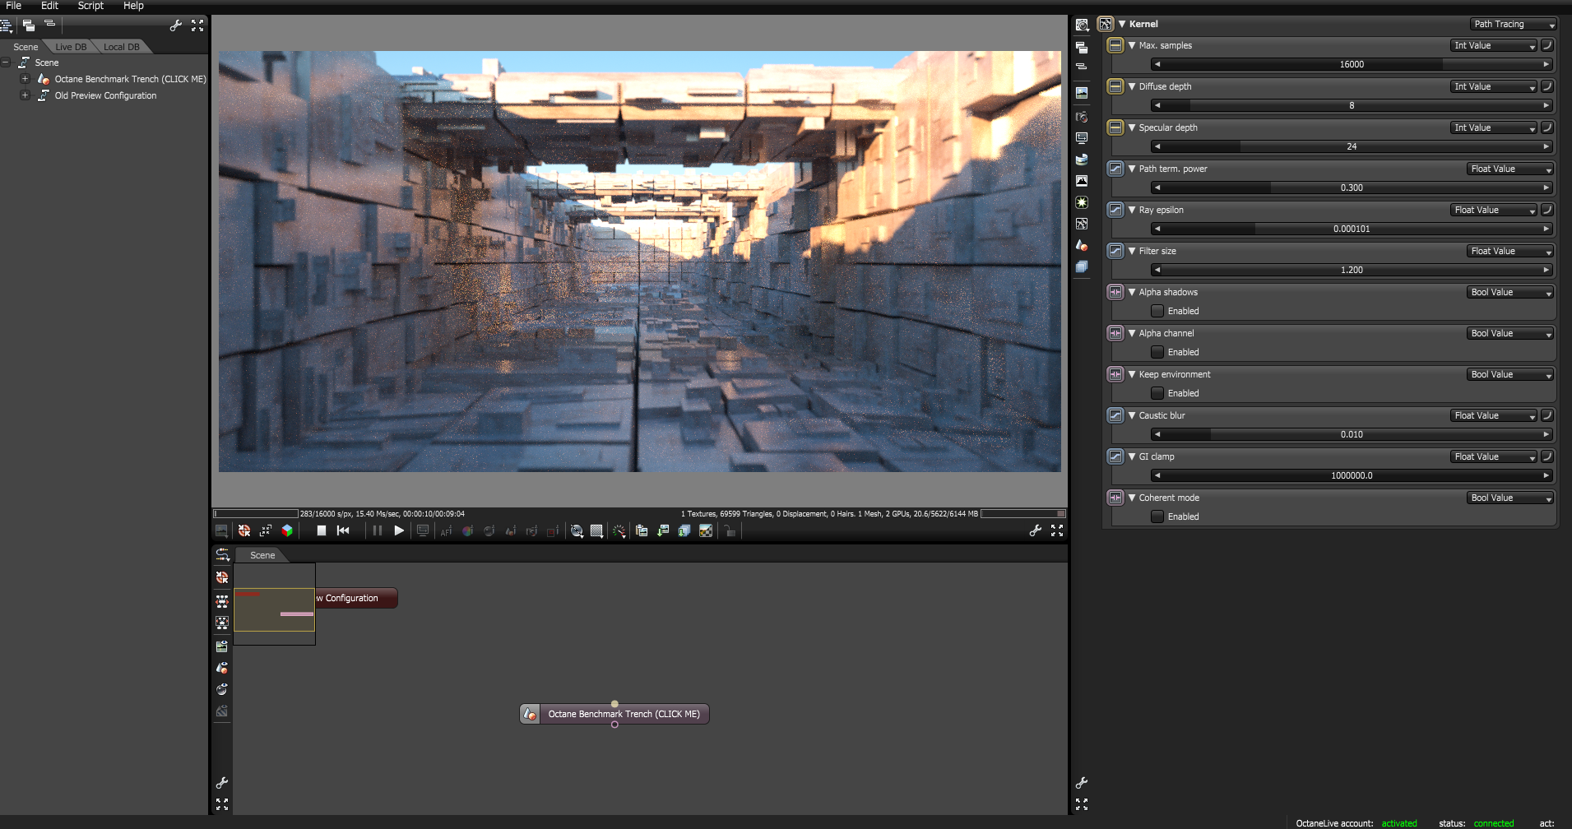Select the Configuration node in the graph editor

[356, 598]
